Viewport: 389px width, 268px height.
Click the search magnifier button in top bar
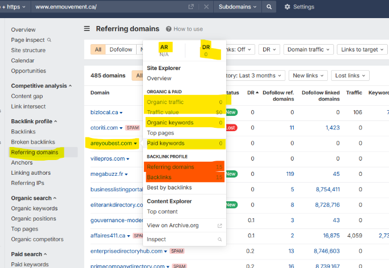(269, 7)
